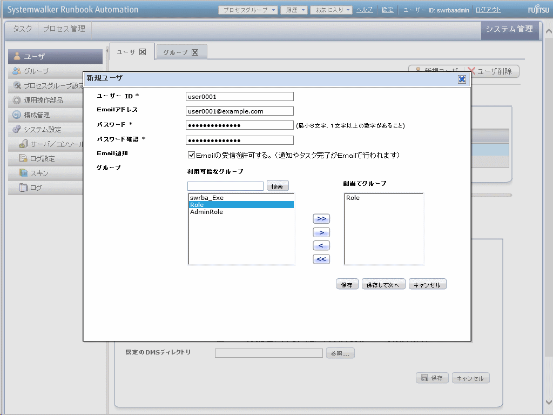Switch to the プロセス管理 tab
553x415 pixels.
(64, 29)
